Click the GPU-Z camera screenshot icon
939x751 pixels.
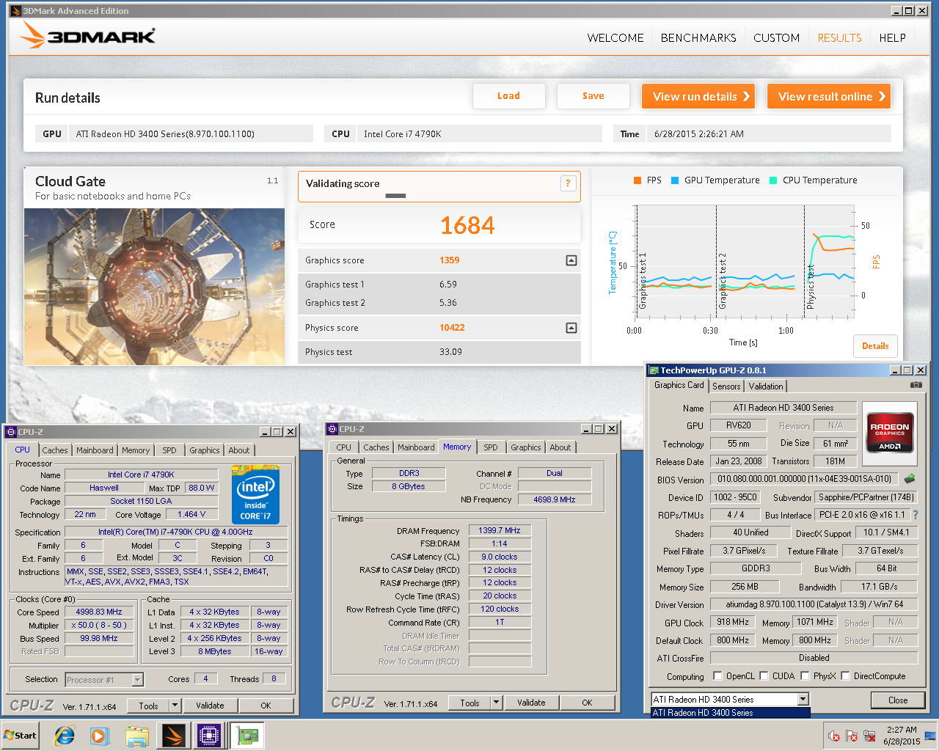pos(916,384)
